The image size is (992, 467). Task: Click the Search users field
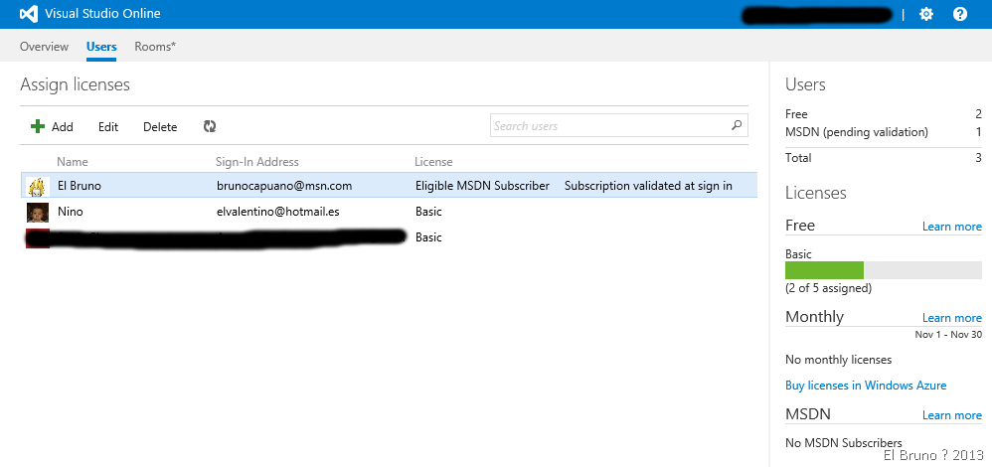tap(608, 126)
